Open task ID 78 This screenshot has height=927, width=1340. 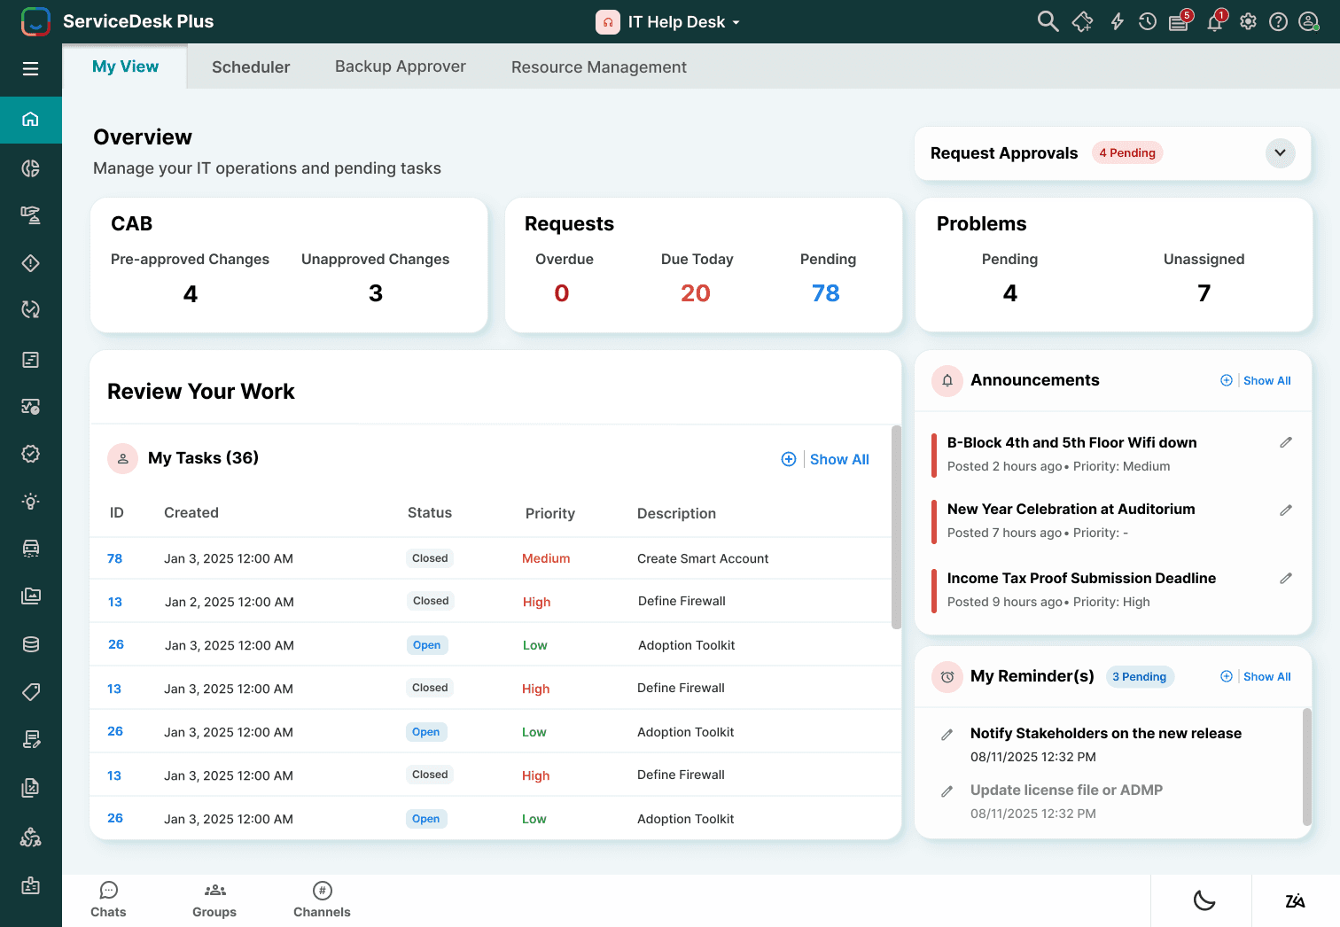pos(115,558)
